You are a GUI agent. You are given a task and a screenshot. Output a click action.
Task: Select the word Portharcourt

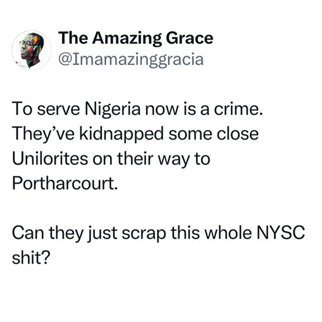tap(65, 183)
